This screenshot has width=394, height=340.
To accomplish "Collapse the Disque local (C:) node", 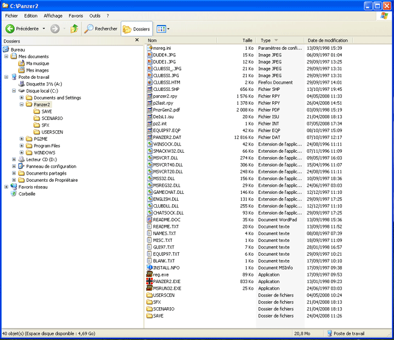I will [14, 91].
